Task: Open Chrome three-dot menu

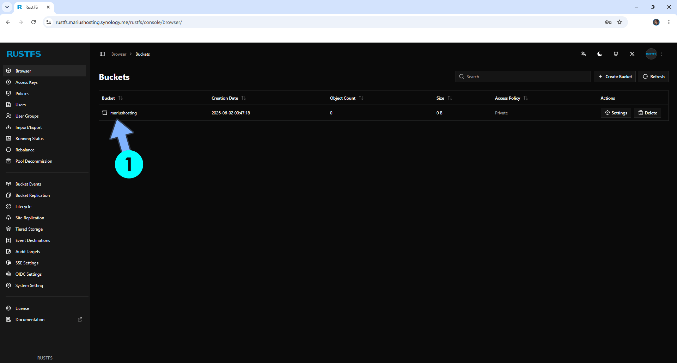Action: click(669, 22)
